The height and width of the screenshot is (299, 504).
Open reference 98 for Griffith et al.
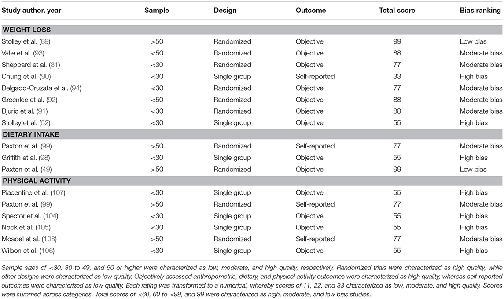(x=44, y=158)
